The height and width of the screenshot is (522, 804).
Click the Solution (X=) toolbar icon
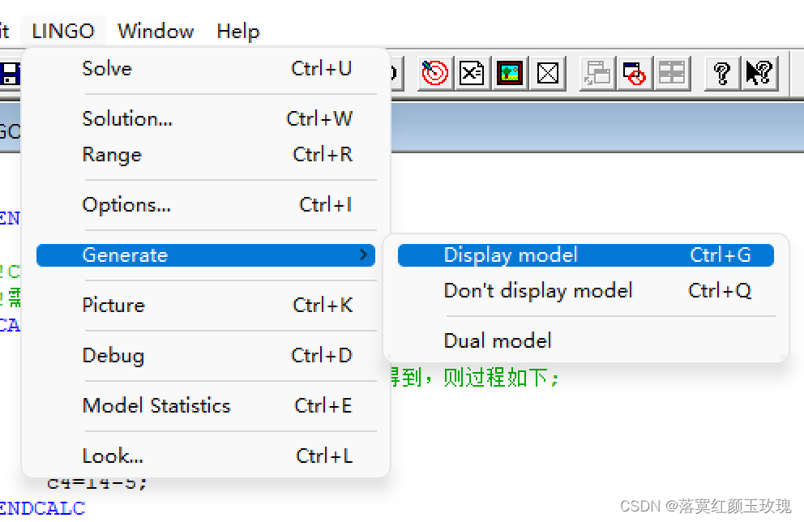(473, 73)
